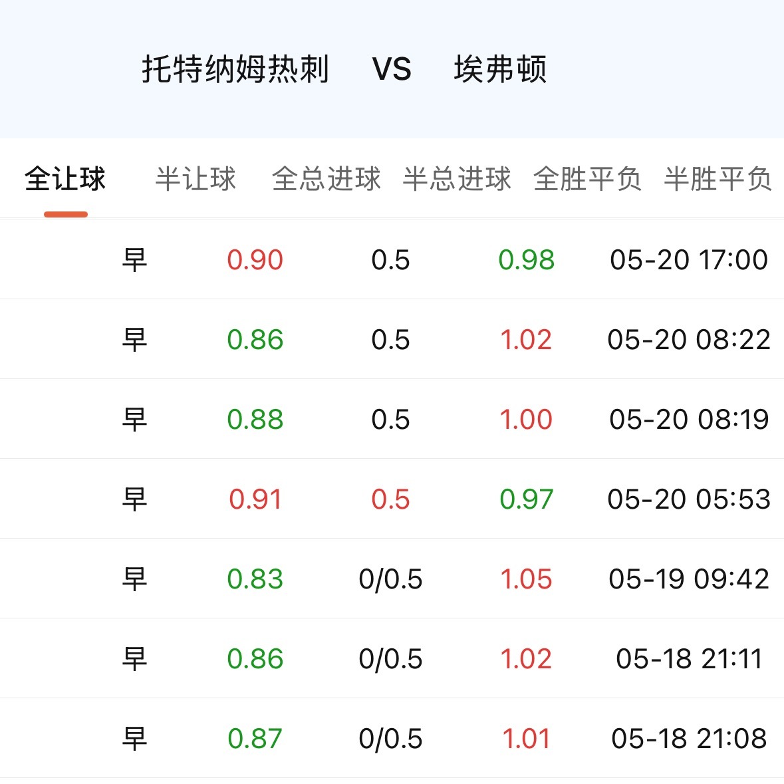
Task: Click 0/0.5 in the 05-18 21:11 row
Action: tap(390, 659)
